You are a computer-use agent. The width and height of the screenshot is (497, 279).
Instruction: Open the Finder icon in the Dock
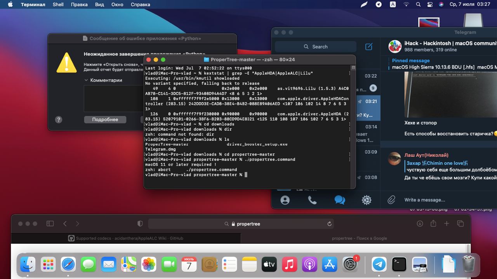point(28,265)
